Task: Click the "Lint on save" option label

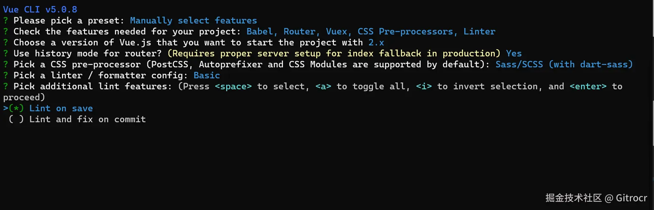Action: point(61,108)
